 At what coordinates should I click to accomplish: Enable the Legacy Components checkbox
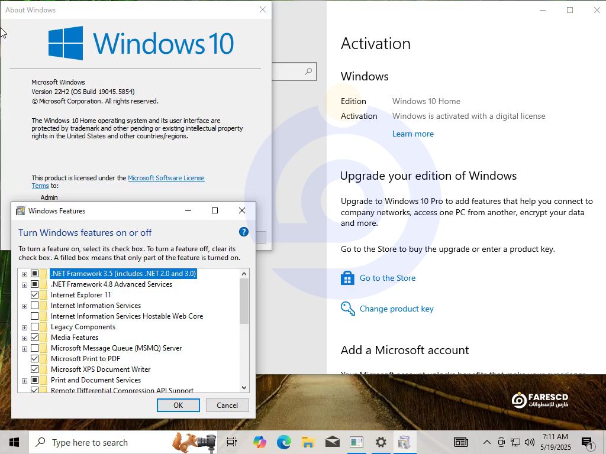[34, 327]
